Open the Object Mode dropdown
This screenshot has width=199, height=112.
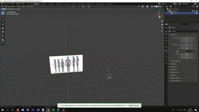click(11, 7)
